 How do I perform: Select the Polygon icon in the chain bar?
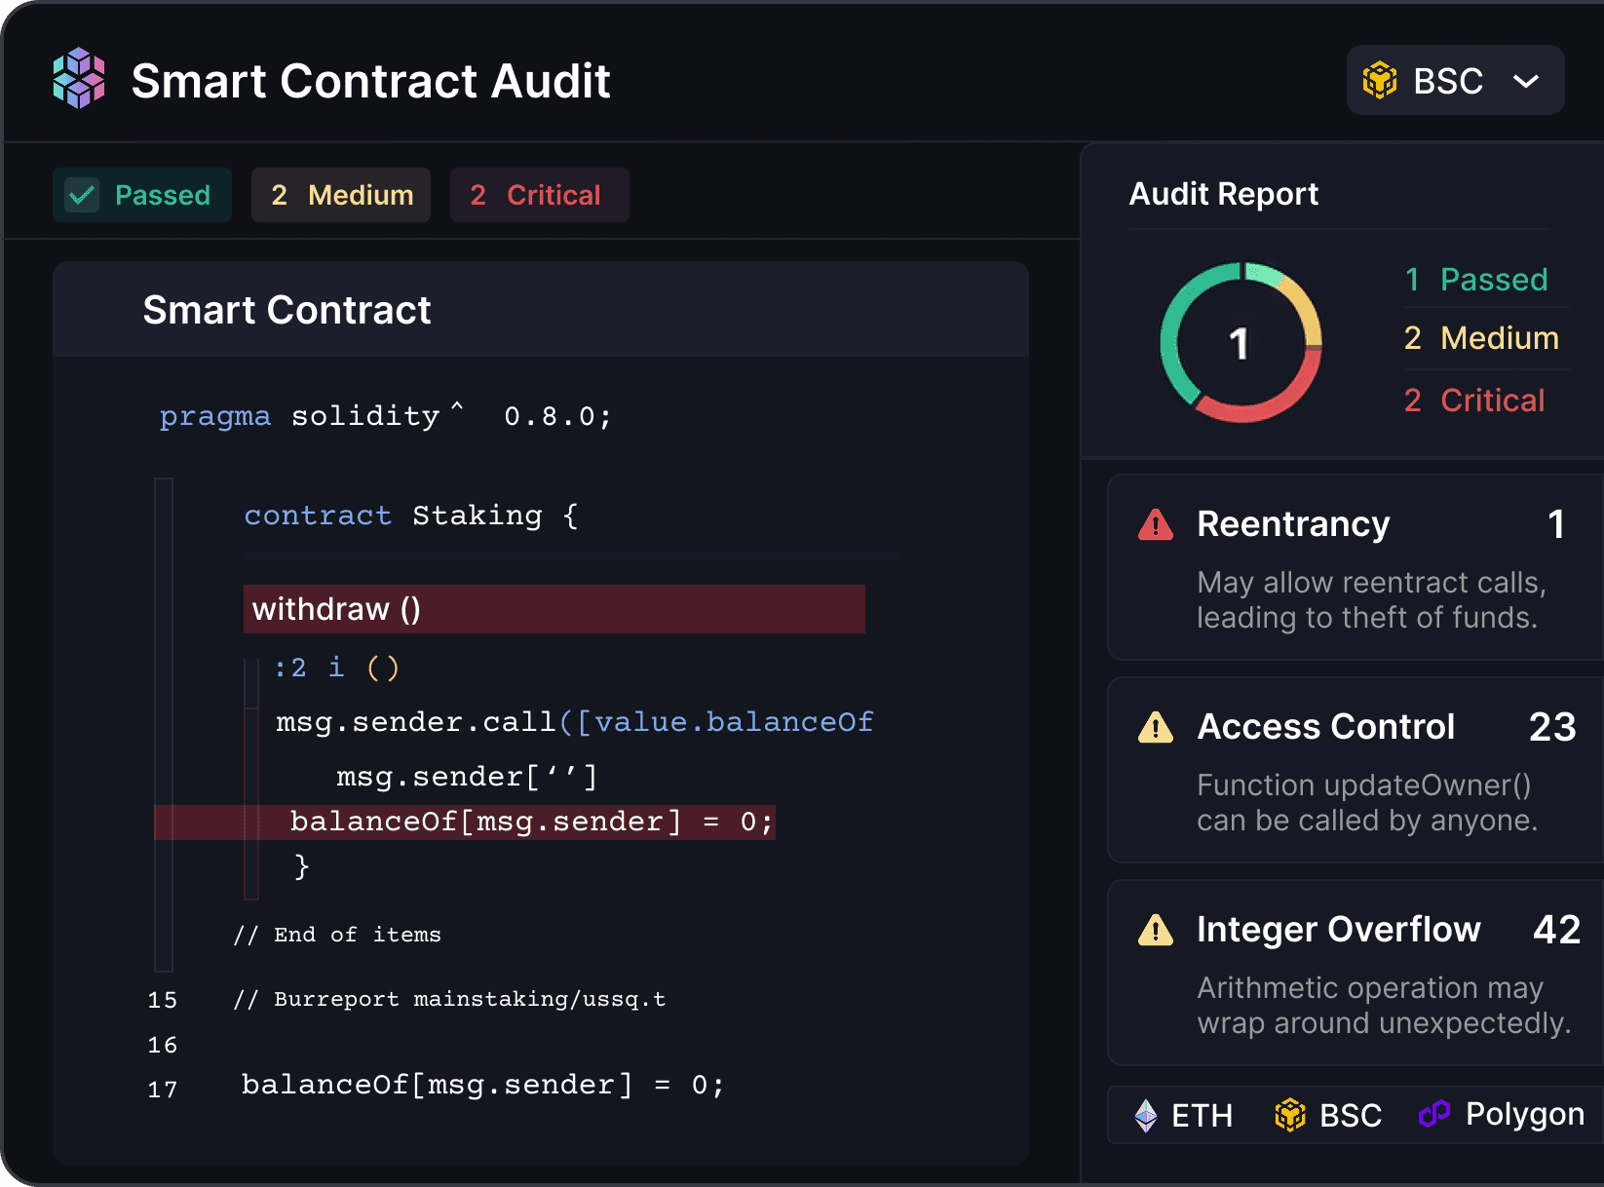1433,1114
